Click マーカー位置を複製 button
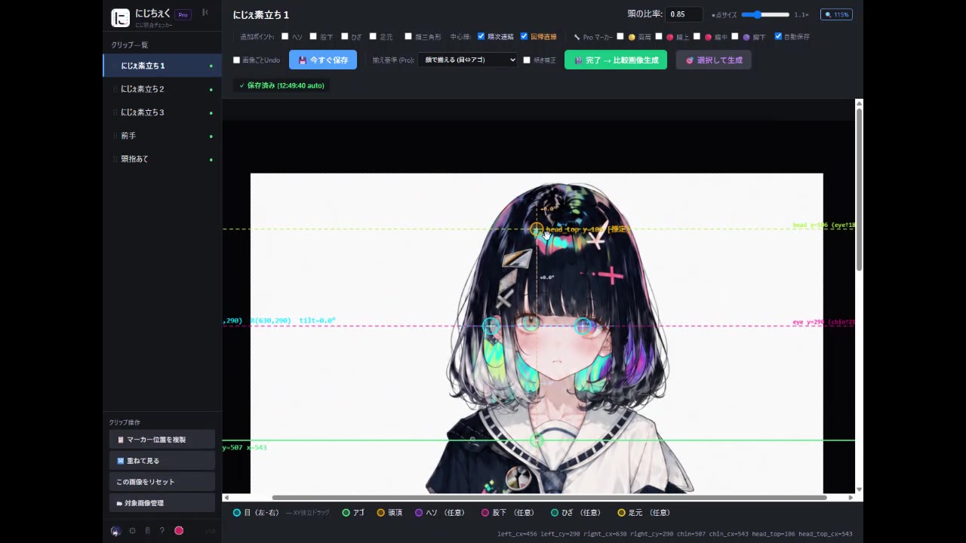Viewport: 966px width, 543px height. coord(162,439)
